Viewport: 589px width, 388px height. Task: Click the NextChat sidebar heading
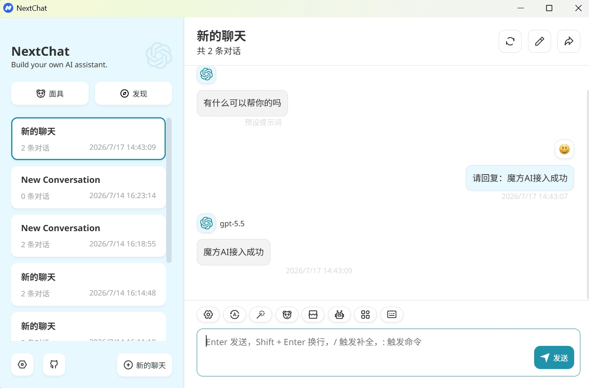(40, 51)
